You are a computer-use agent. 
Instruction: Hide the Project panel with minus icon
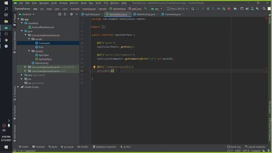coord(76,14)
